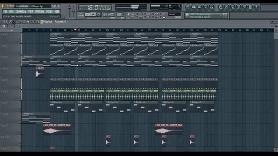Open the Playlist magnet snap selector
This screenshot has height=156, width=278.
(x=6, y=22)
